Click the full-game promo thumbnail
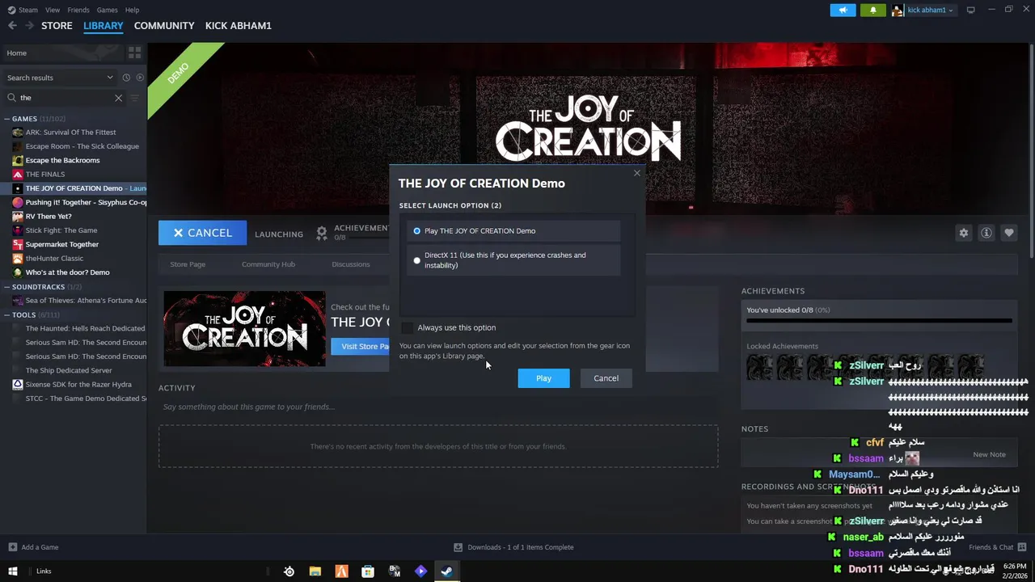The image size is (1035, 582). pyautogui.click(x=244, y=328)
